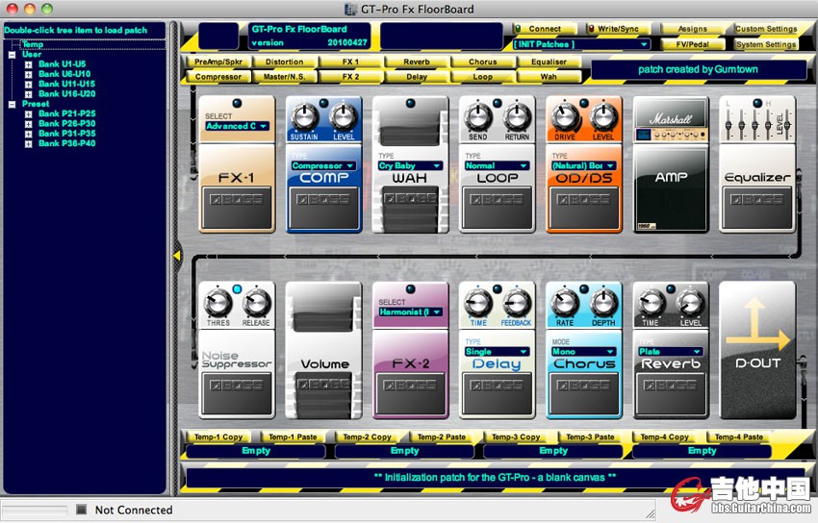Open the Master/N.S. editor tab

(x=284, y=77)
